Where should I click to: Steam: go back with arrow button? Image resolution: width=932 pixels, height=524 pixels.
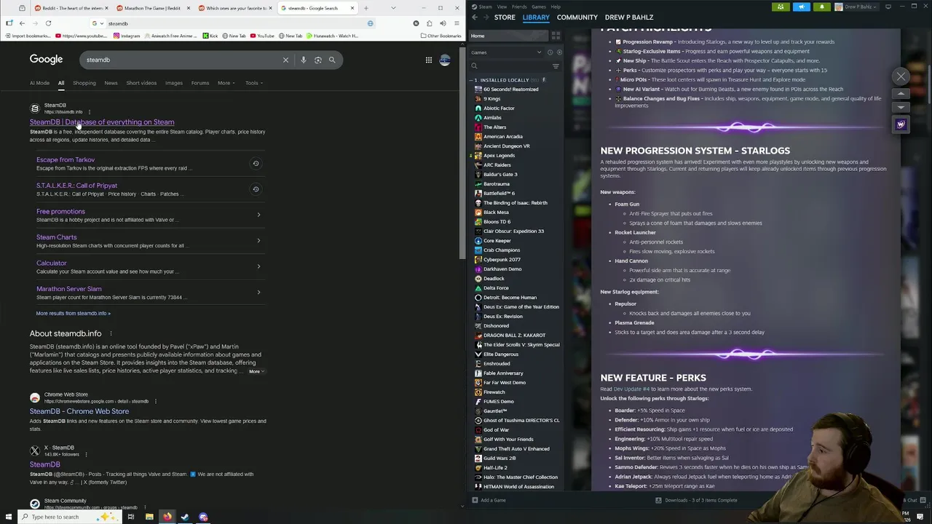point(475,17)
